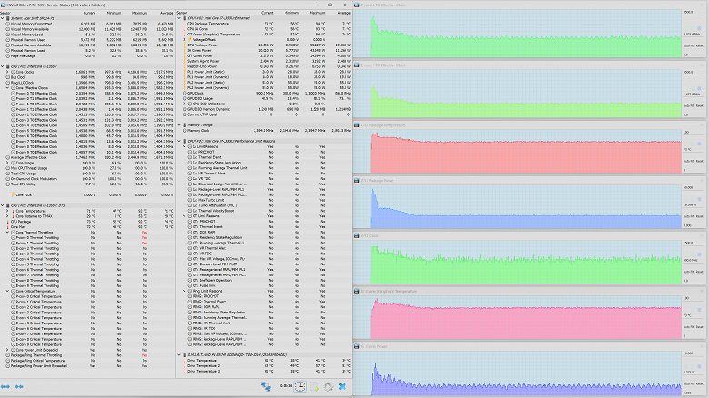
Task: Select the Physical Memory Used row
Action: 87,40
